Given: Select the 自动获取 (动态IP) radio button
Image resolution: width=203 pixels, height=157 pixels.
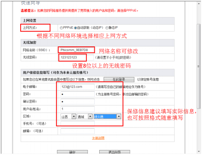Looking at the screenshot, I should (x=75, y=28).
